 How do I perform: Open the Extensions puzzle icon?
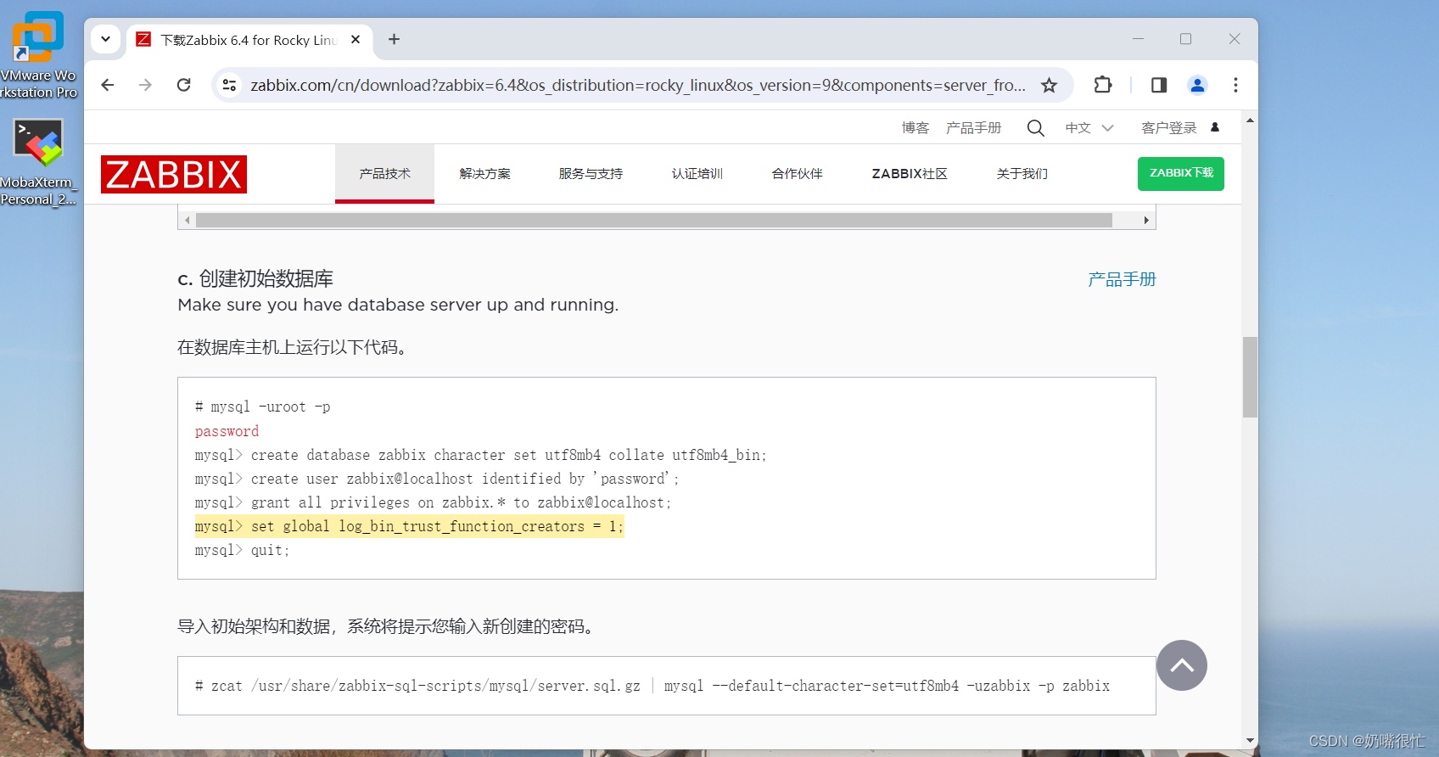1102,85
